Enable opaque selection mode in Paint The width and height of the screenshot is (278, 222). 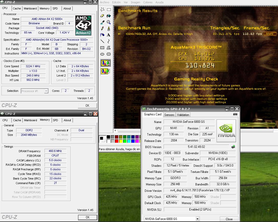coord(106,63)
